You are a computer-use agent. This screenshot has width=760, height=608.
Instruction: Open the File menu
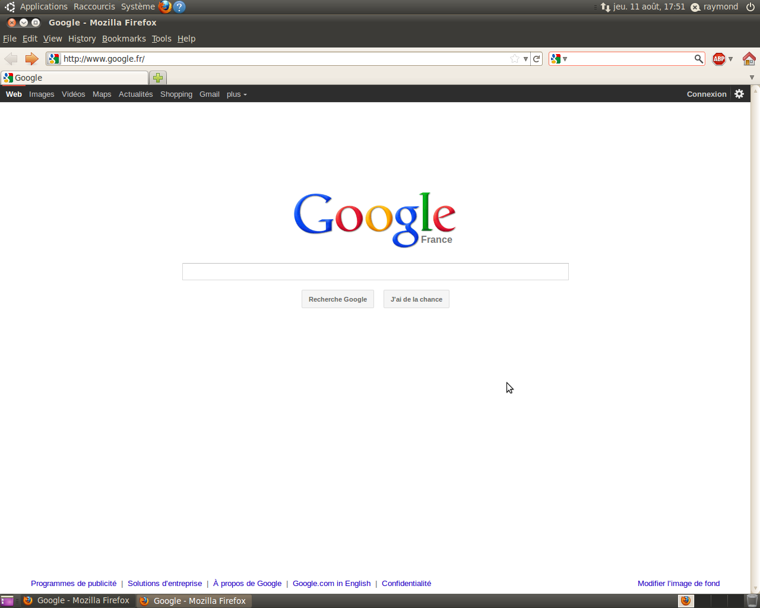pos(9,39)
